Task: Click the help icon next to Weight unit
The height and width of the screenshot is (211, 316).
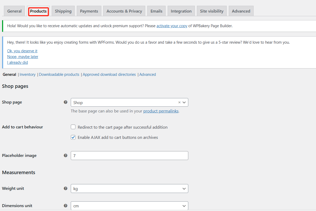Action: coord(66,188)
